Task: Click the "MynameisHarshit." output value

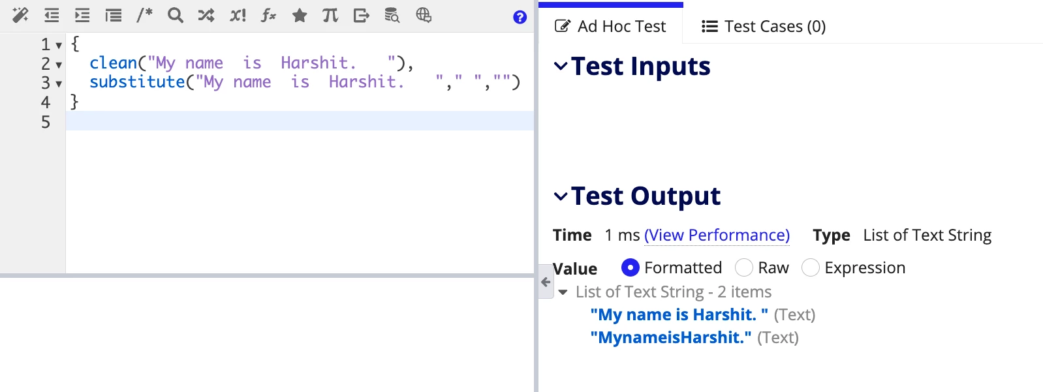Action: (x=671, y=337)
